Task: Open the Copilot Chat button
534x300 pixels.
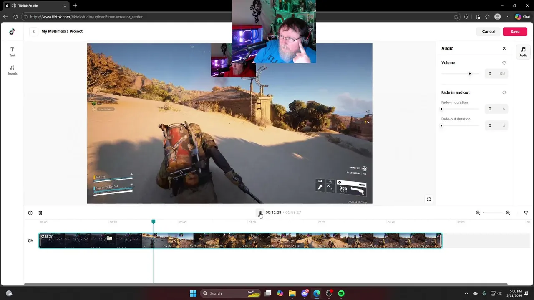Action: coord(522,17)
